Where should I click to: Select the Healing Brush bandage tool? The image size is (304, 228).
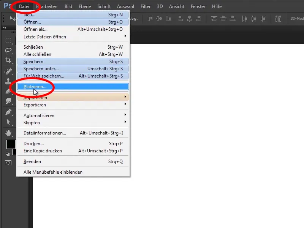point(8,71)
